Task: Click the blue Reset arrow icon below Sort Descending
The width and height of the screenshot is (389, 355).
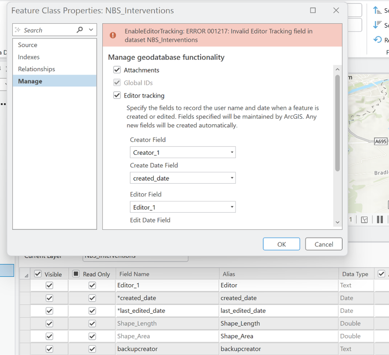Action: point(377,39)
